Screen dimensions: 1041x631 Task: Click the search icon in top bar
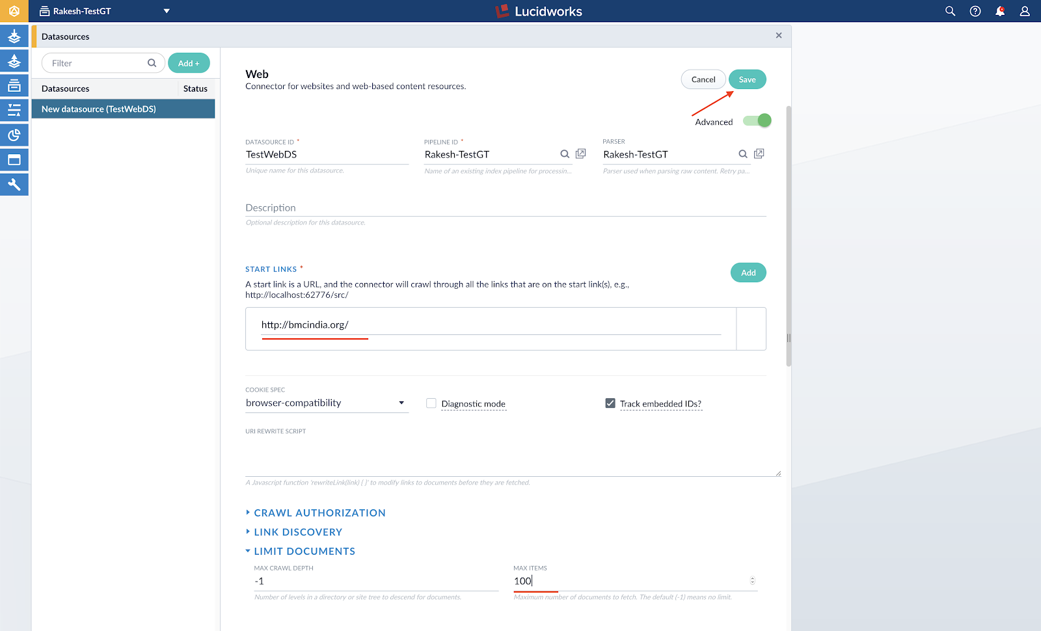click(950, 11)
